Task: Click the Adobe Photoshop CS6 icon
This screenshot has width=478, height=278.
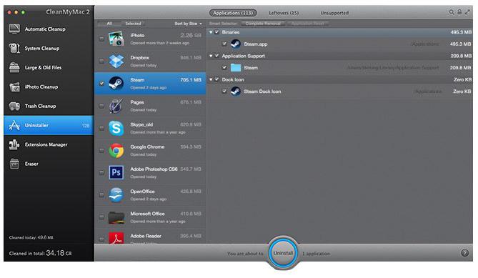Action: (116, 172)
